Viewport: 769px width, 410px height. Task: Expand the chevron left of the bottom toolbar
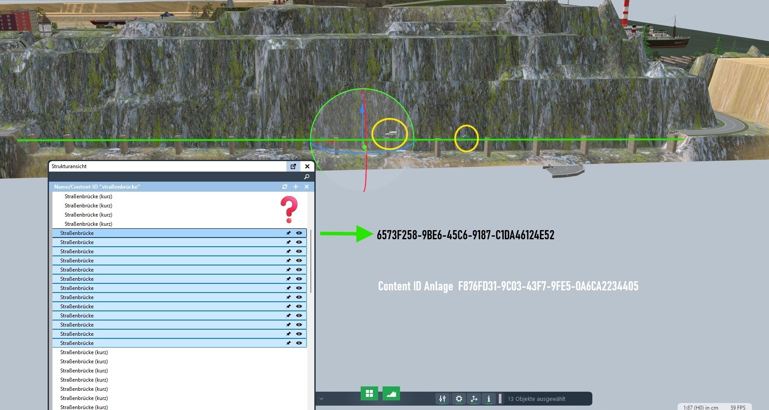pos(321,399)
